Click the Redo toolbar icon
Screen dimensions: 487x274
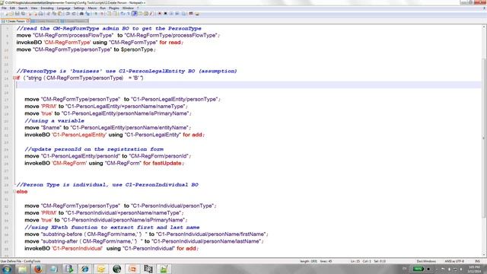(74, 14)
